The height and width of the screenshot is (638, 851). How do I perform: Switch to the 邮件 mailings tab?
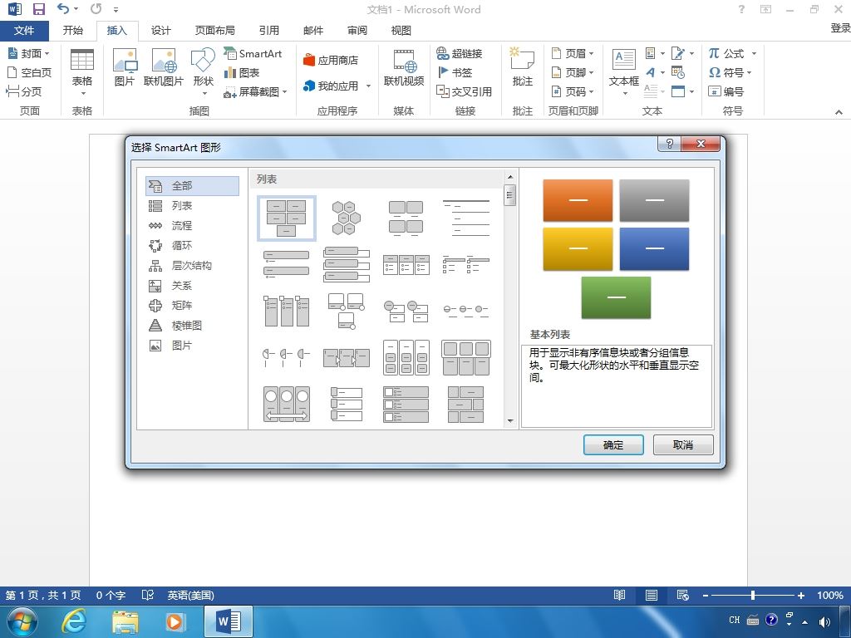pos(313,31)
